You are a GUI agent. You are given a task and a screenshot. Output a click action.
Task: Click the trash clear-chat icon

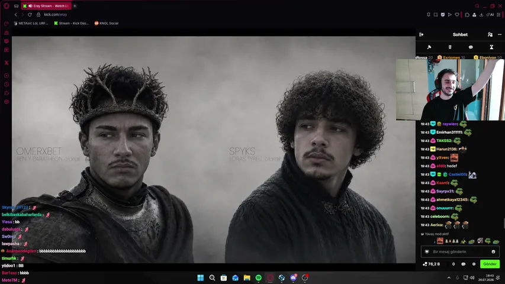450,47
